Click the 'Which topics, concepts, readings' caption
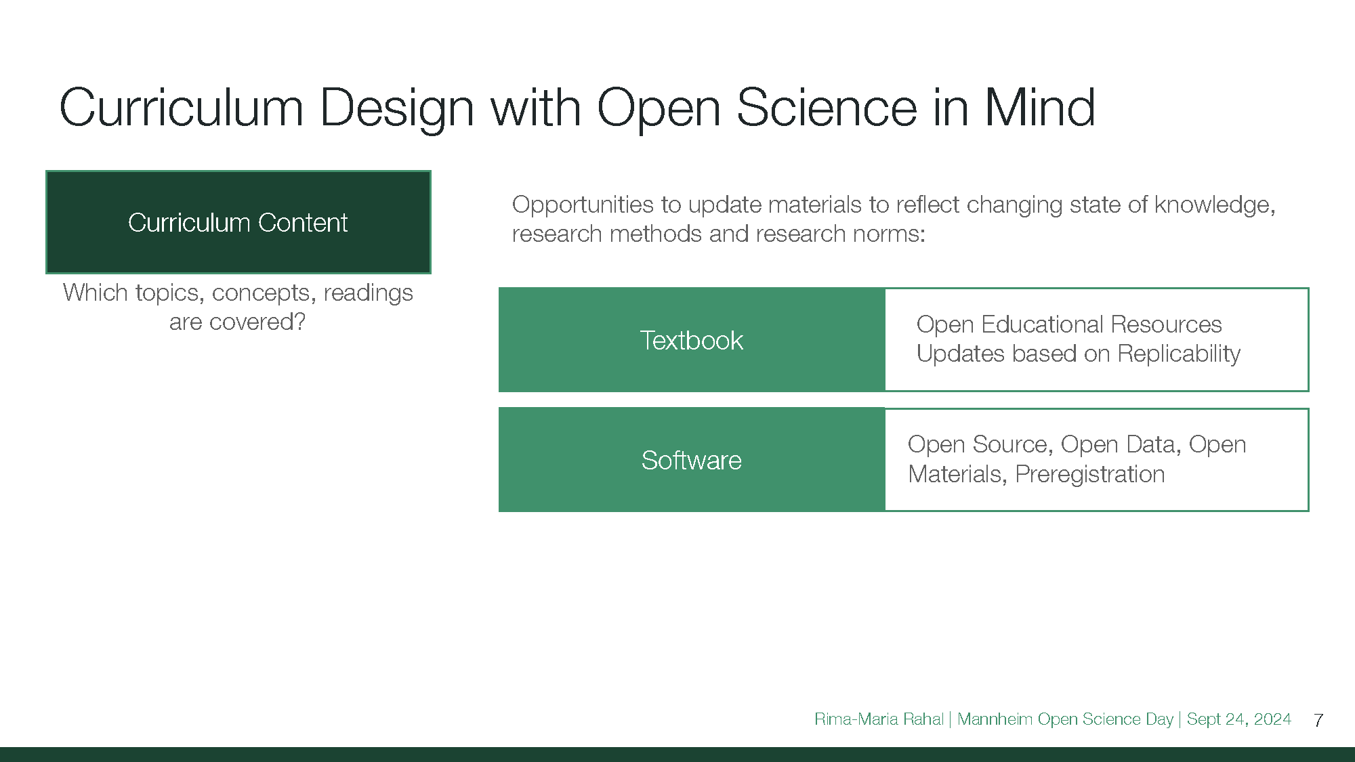 click(238, 293)
